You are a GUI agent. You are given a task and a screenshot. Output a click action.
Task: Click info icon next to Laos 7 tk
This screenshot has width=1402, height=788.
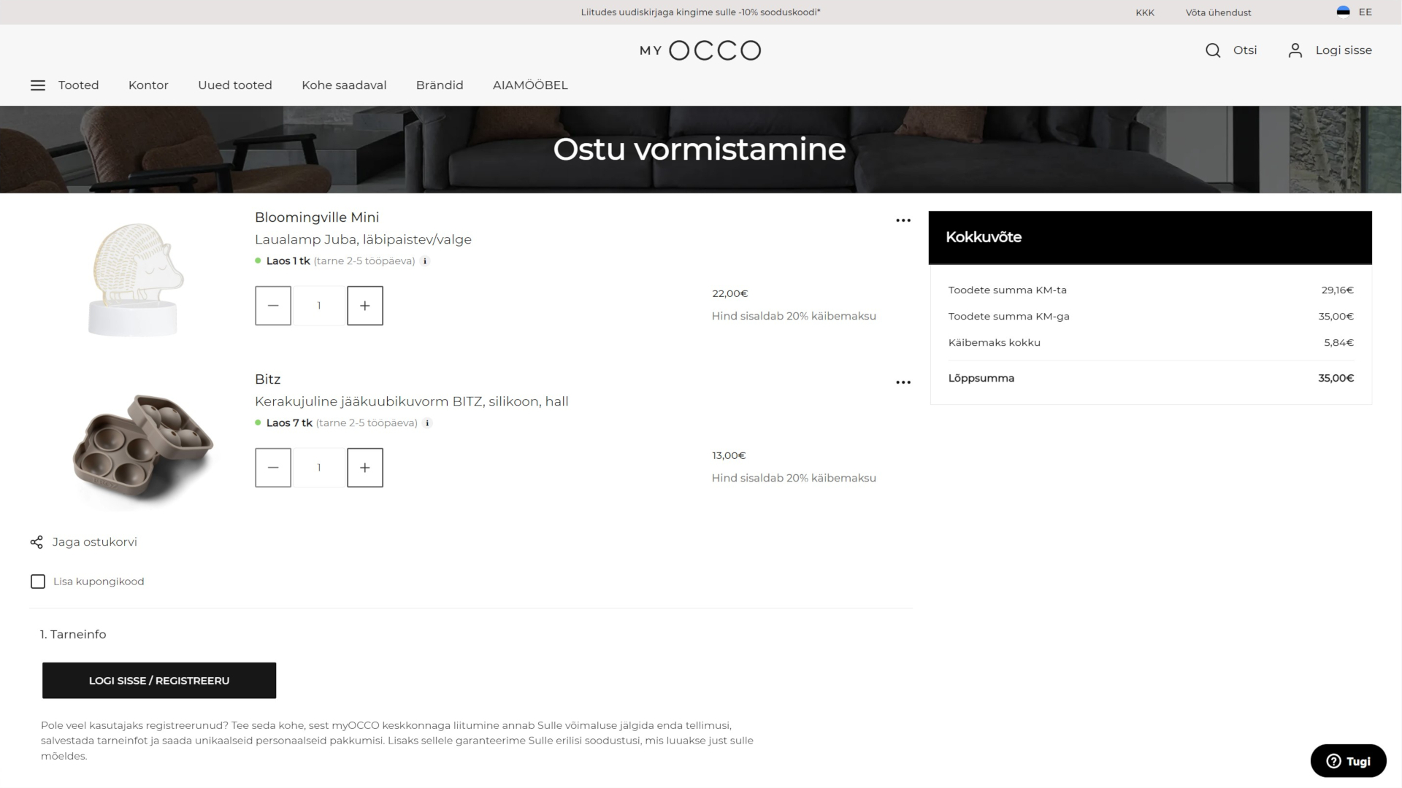tap(428, 423)
